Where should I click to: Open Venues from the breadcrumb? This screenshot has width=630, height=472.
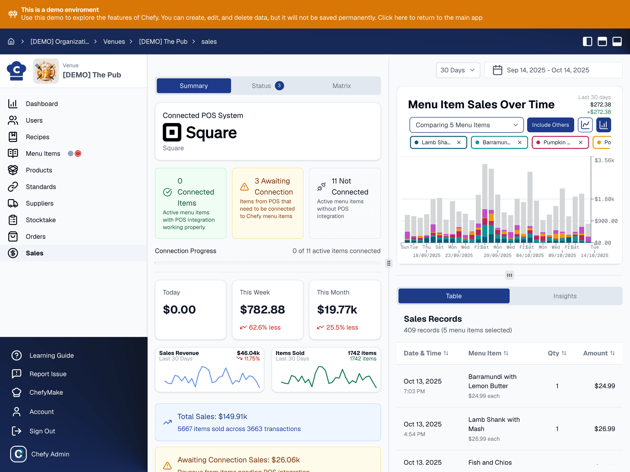coord(114,41)
